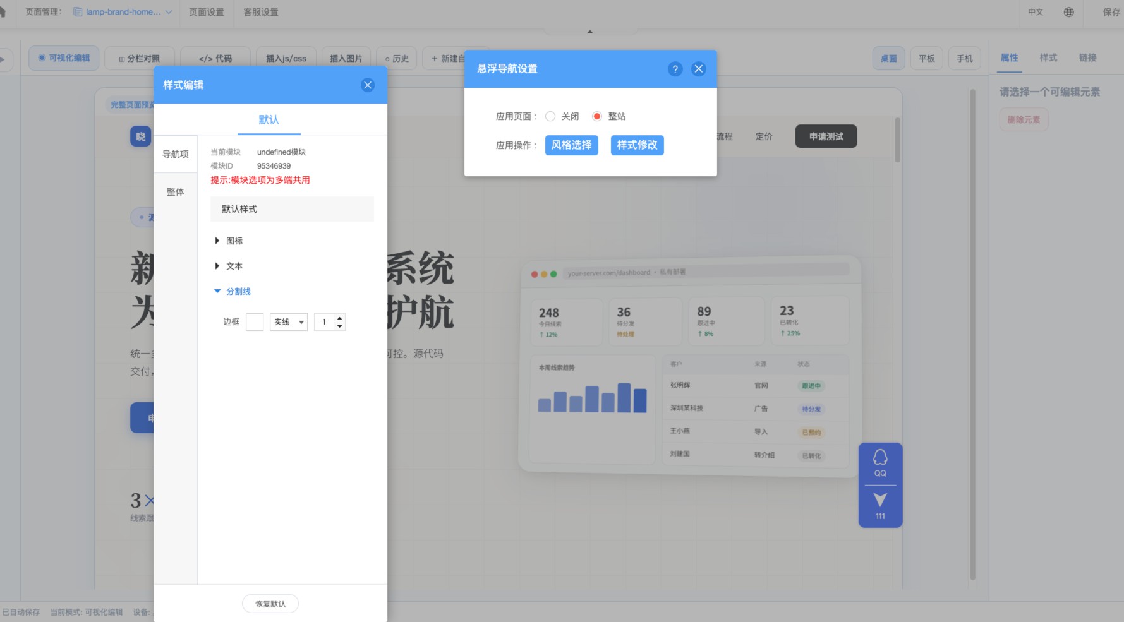Open the 页面设置 menu
Viewport: 1124px width, 622px height.
pos(207,12)
